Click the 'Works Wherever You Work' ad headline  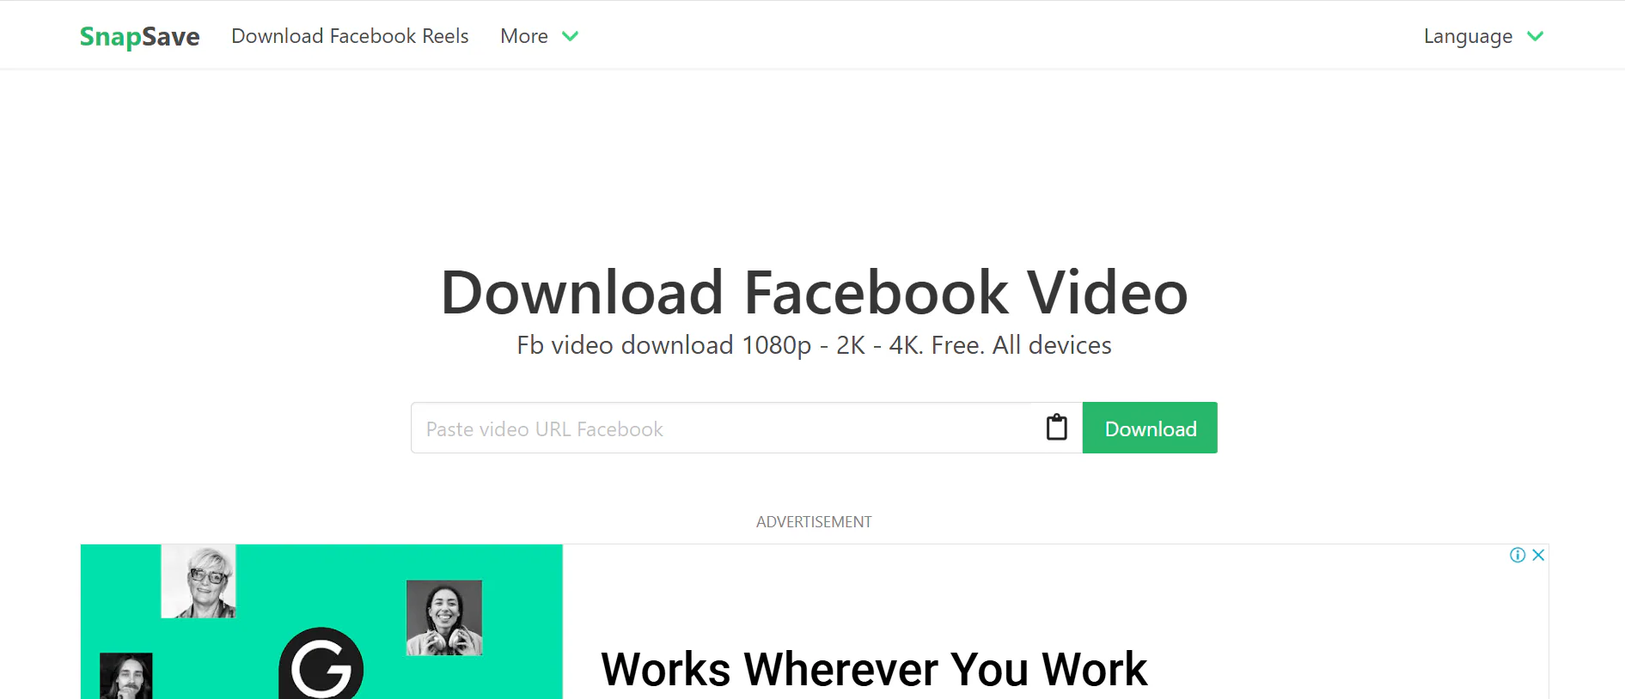[x=874, y=669]
